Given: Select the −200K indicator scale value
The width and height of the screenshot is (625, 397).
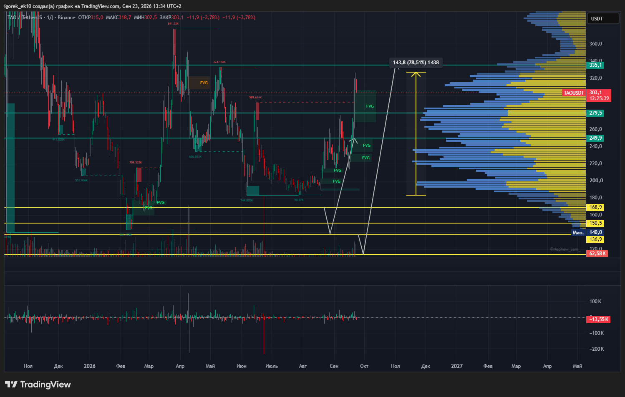Looking at the screenshot, I should [597, 349].
